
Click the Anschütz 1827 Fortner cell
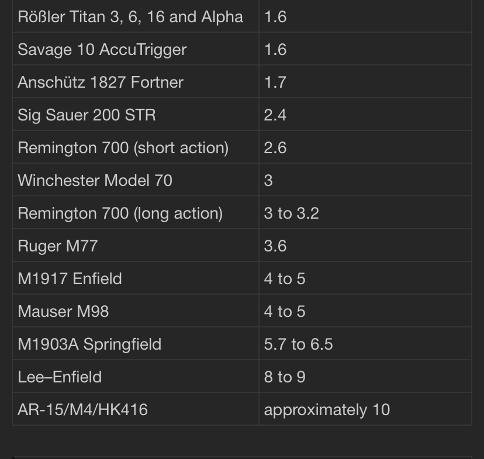[x=101, y=82]
